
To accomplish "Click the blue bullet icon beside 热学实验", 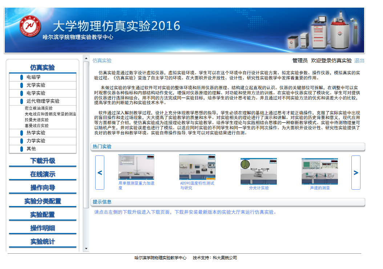I will (22, 133).
